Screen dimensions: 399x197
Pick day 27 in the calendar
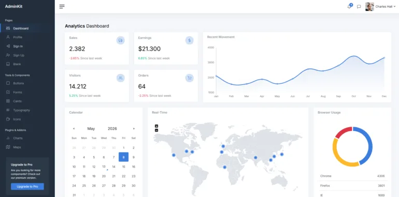(104, 186)
